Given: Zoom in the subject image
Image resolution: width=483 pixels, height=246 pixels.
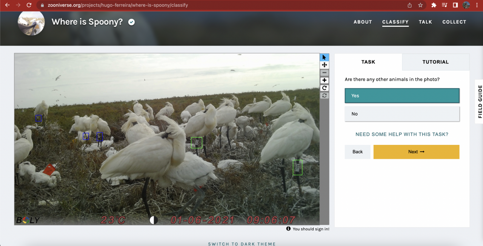Looking at the screenshot, I should click(x=324, y=80).
